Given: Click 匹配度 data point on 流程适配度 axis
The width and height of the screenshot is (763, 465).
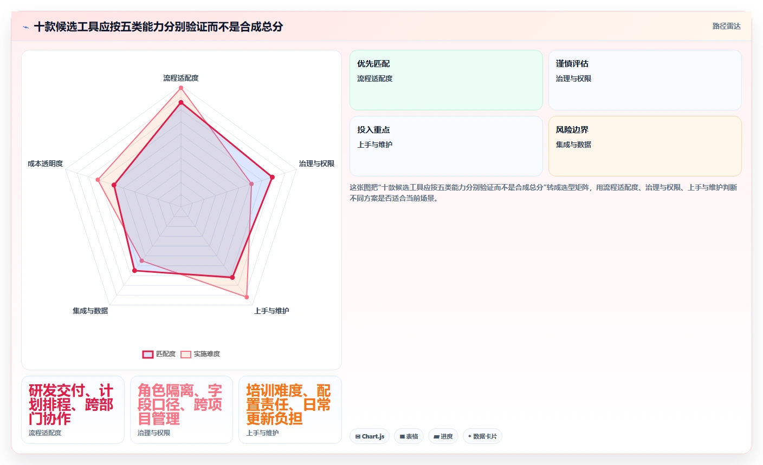Looking at the screenshot, I should (x=181, y=102).
